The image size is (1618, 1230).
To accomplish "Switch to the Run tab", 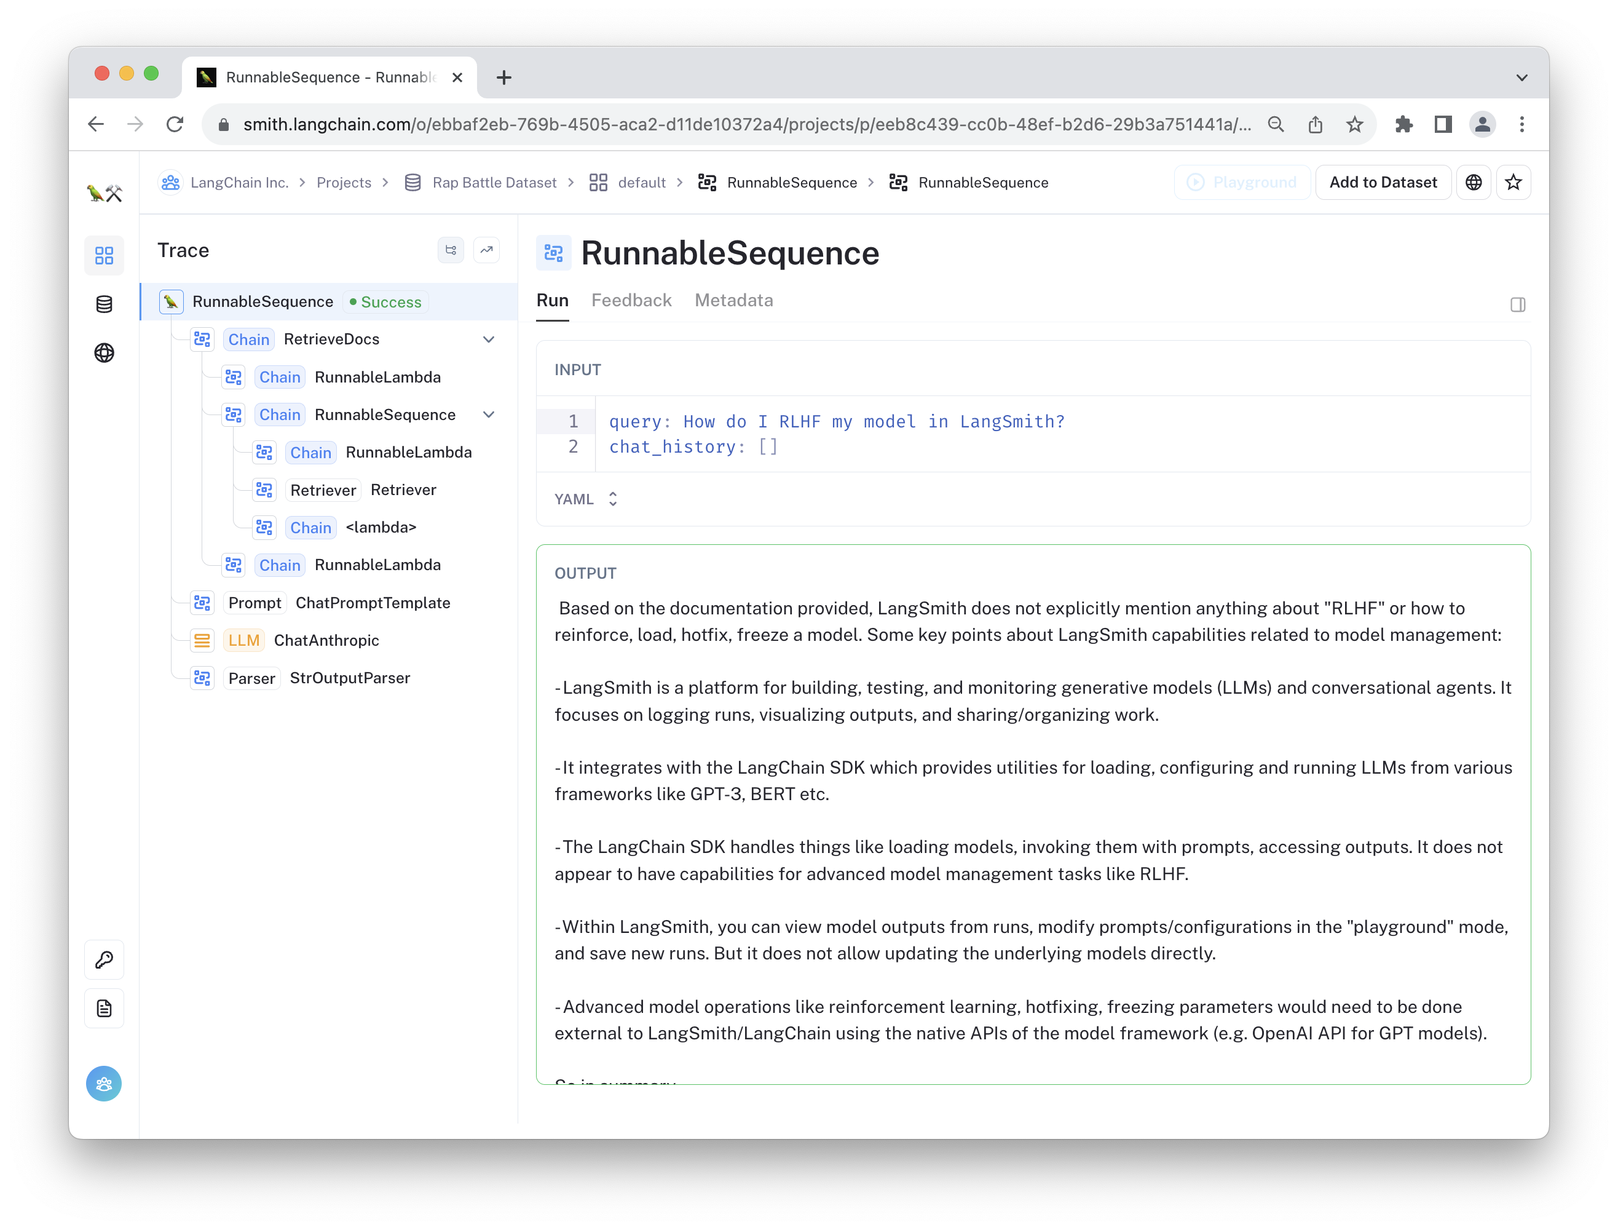I will click(x=553, y=300).
